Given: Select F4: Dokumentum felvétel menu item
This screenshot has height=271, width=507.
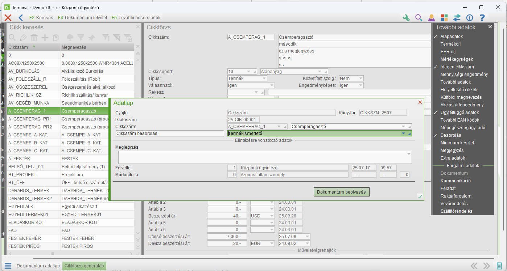Looking at the screenshot, I should pyautogui.click(x=82, y=17).
